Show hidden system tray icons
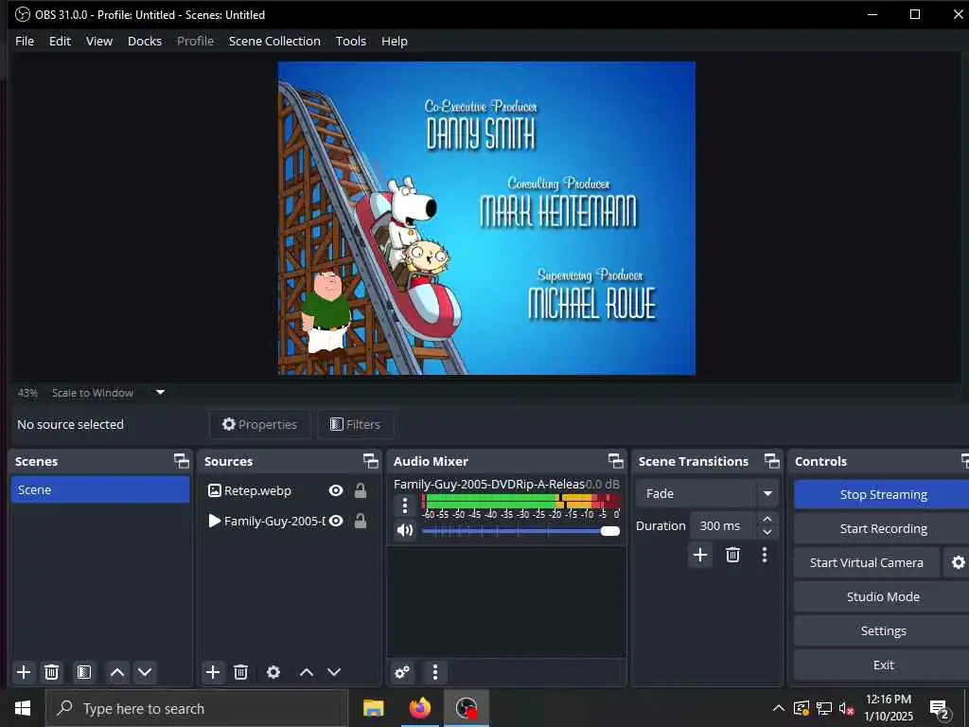Screen dimensions: 969x727 (x=779, y=708)
